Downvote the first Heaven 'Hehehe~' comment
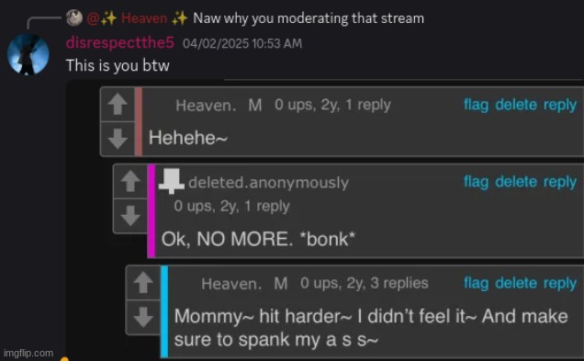This screenshot has height=361, width=584. pos(118,139)
